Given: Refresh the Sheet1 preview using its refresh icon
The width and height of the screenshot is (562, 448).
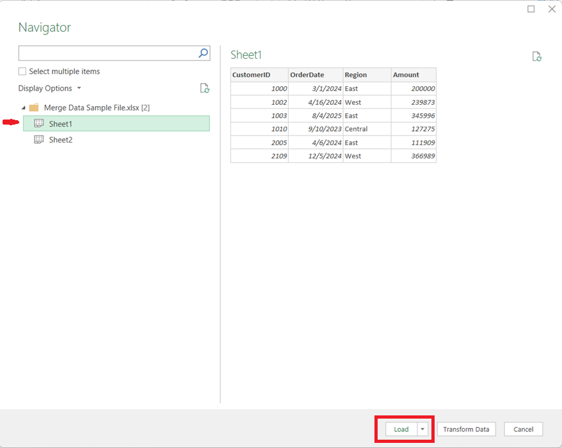Looking at the screenshot, I should pyautogui.click(x=537, y=56).
